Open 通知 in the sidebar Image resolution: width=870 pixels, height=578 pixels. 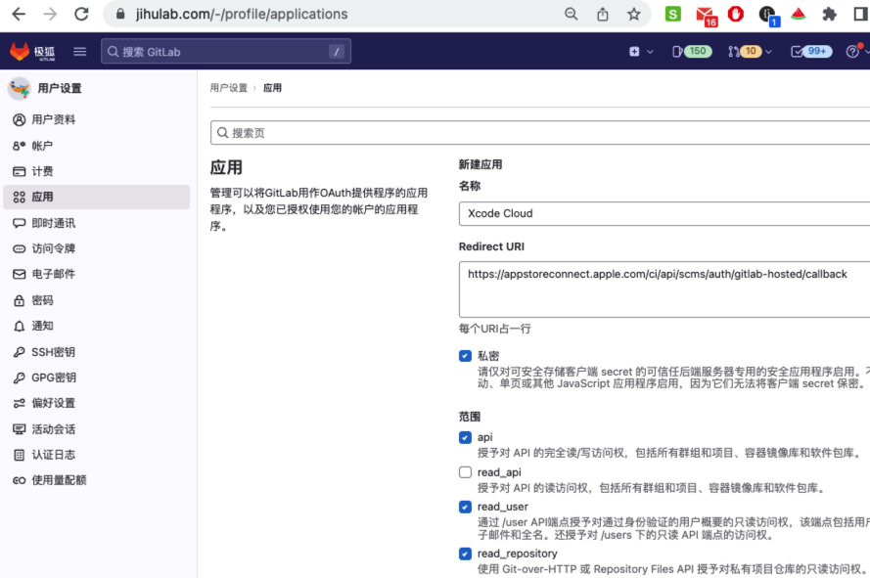tap(97, 327)
